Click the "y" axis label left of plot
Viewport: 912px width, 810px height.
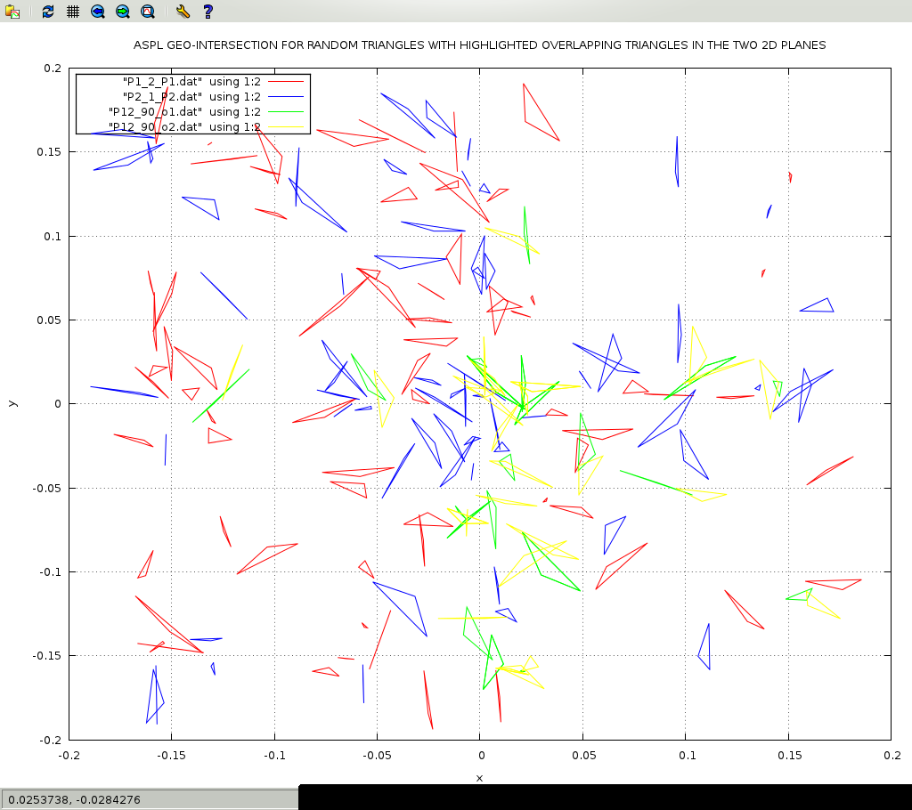[x=12, y=403]
